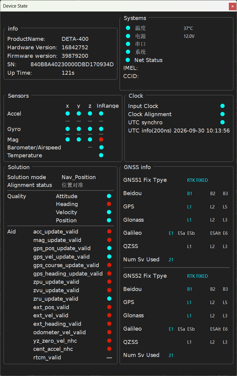
Task: Click the 位置对准 alignment status value
Action: (x=72, y=185)
